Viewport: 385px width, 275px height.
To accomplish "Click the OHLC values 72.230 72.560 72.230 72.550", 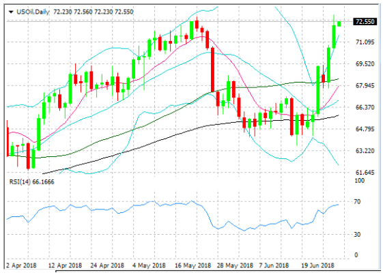I will click(x=94, y=12).
